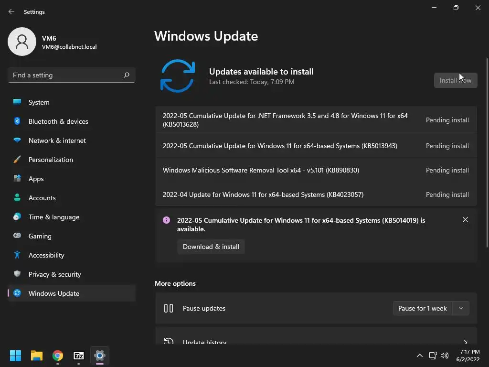Screen dimensions: 489x367
Task: Open the Apps settings category
Action: (x=72, y=179)
